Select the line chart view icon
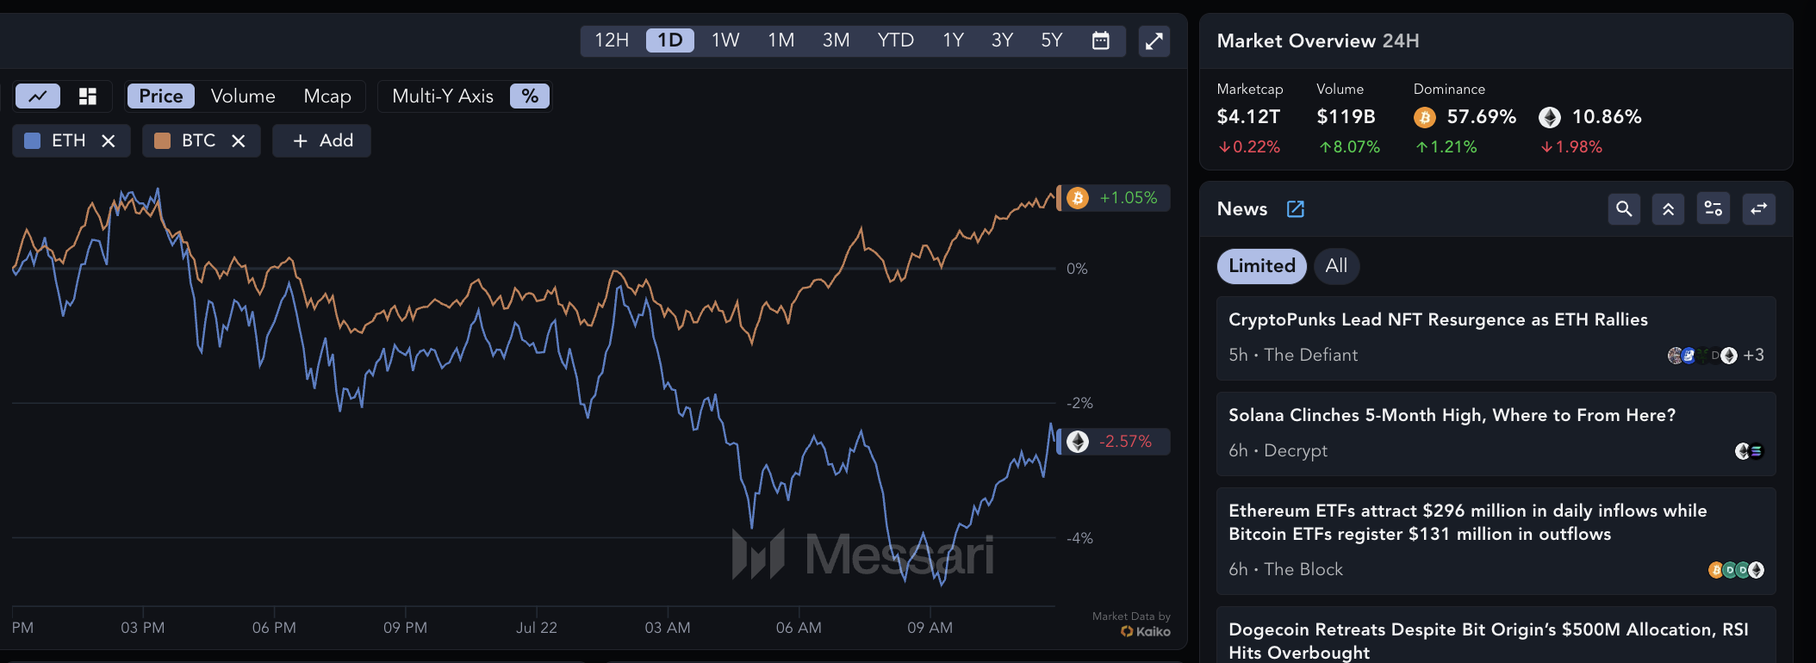This screenshot has height=663, width=1816. (38, 96)
